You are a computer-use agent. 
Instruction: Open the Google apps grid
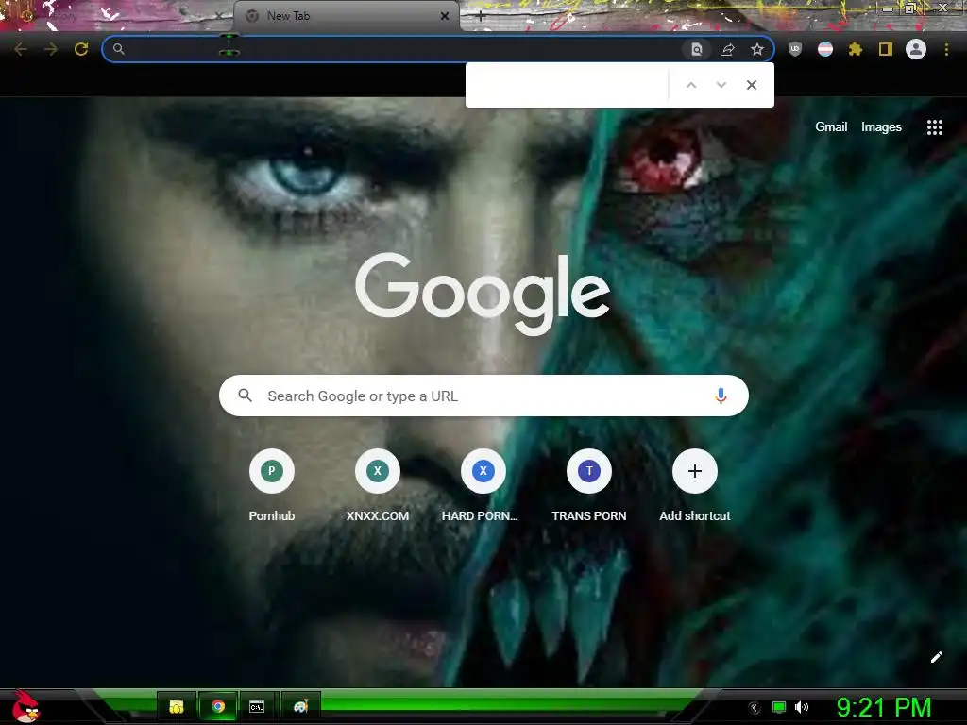(934, 127)
